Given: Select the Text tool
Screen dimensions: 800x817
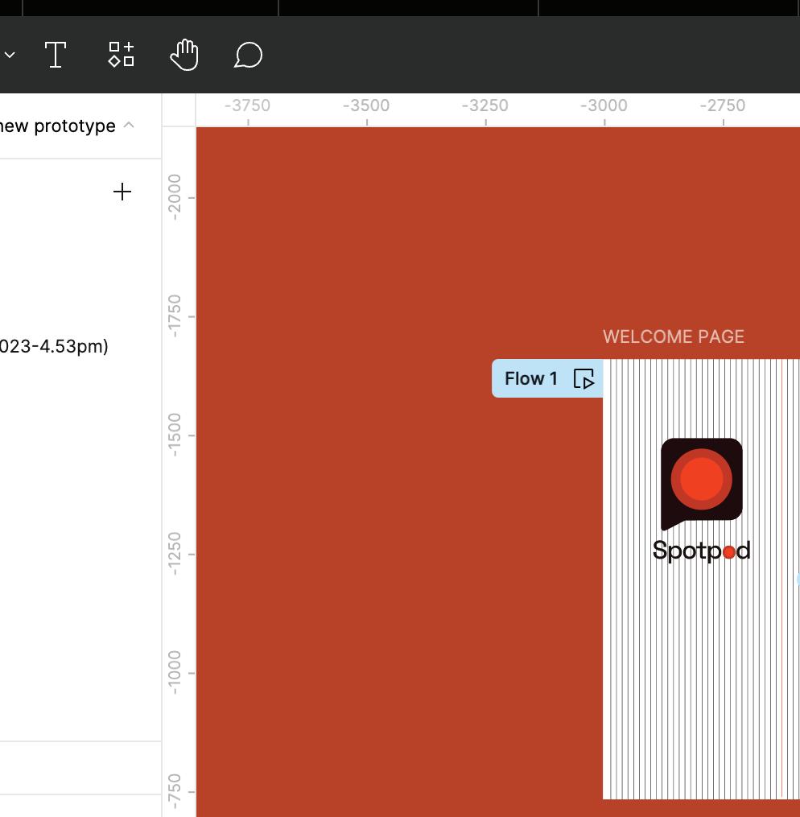Looking at the screenshot, I should 56,55.
